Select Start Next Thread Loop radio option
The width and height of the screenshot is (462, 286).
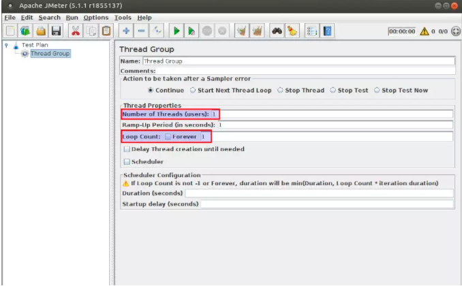coord(193,90)
